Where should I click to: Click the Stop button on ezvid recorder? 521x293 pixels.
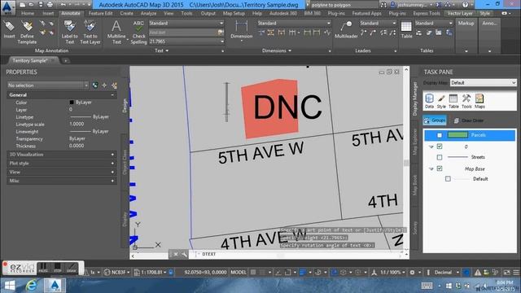point(57,268)
